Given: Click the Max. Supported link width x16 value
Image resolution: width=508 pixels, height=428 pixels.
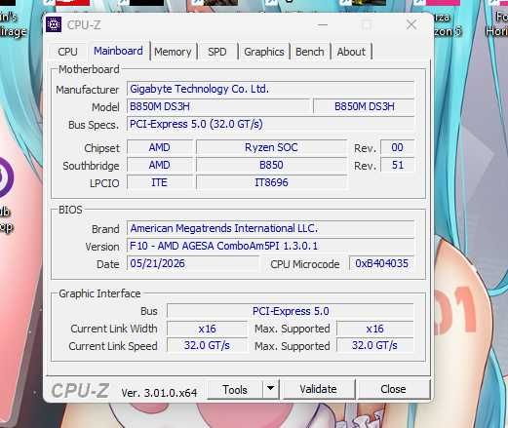Looking at the screenshot, I should [375, 329].
